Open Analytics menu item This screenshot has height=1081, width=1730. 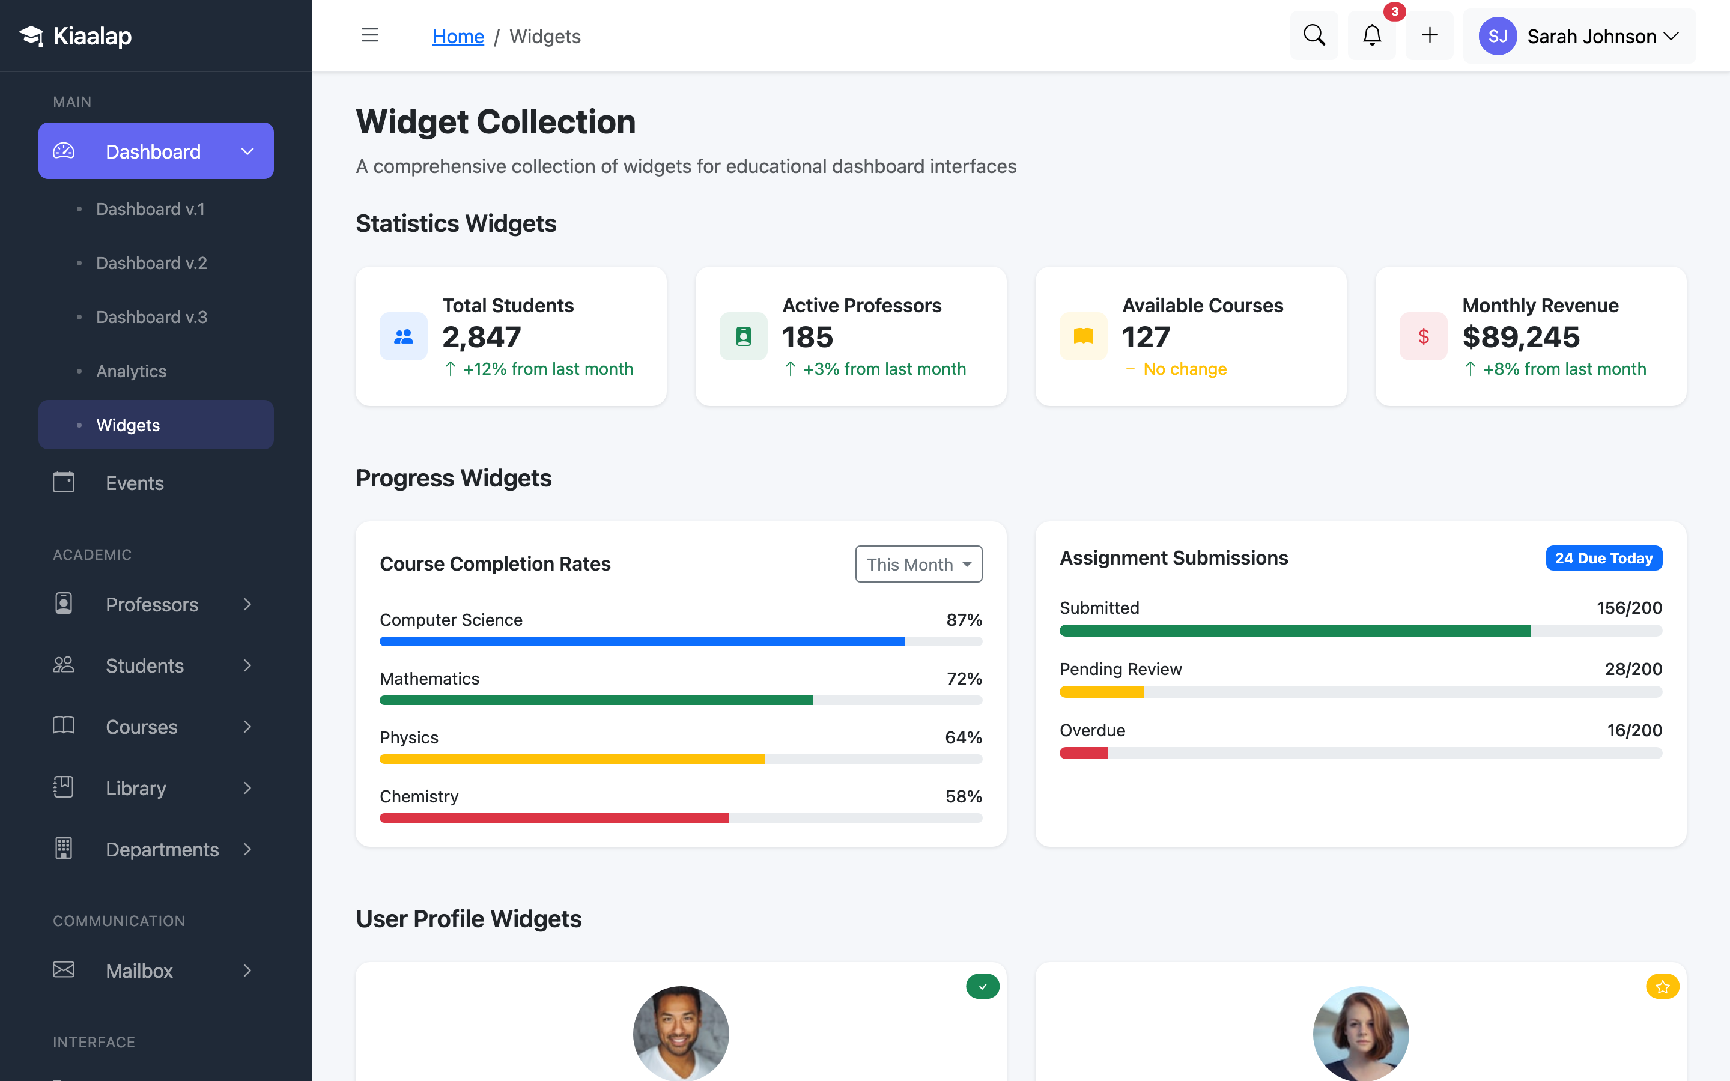coord(156,371)
